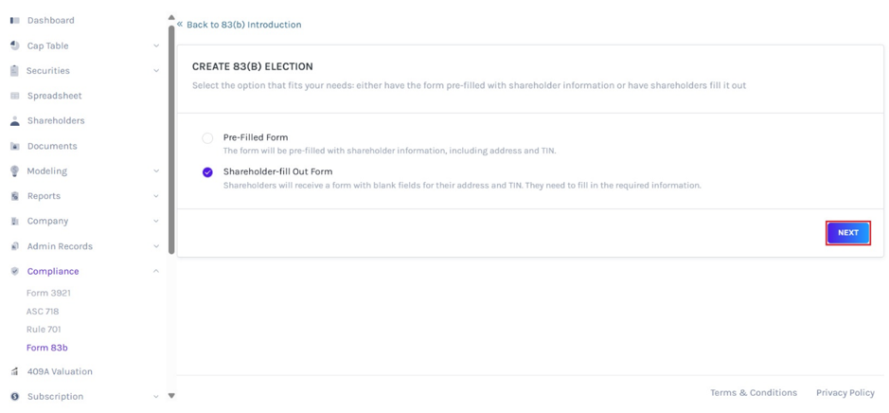
Task: Click the 409A Valuation chart icon
Action: (x=15, y=371)
